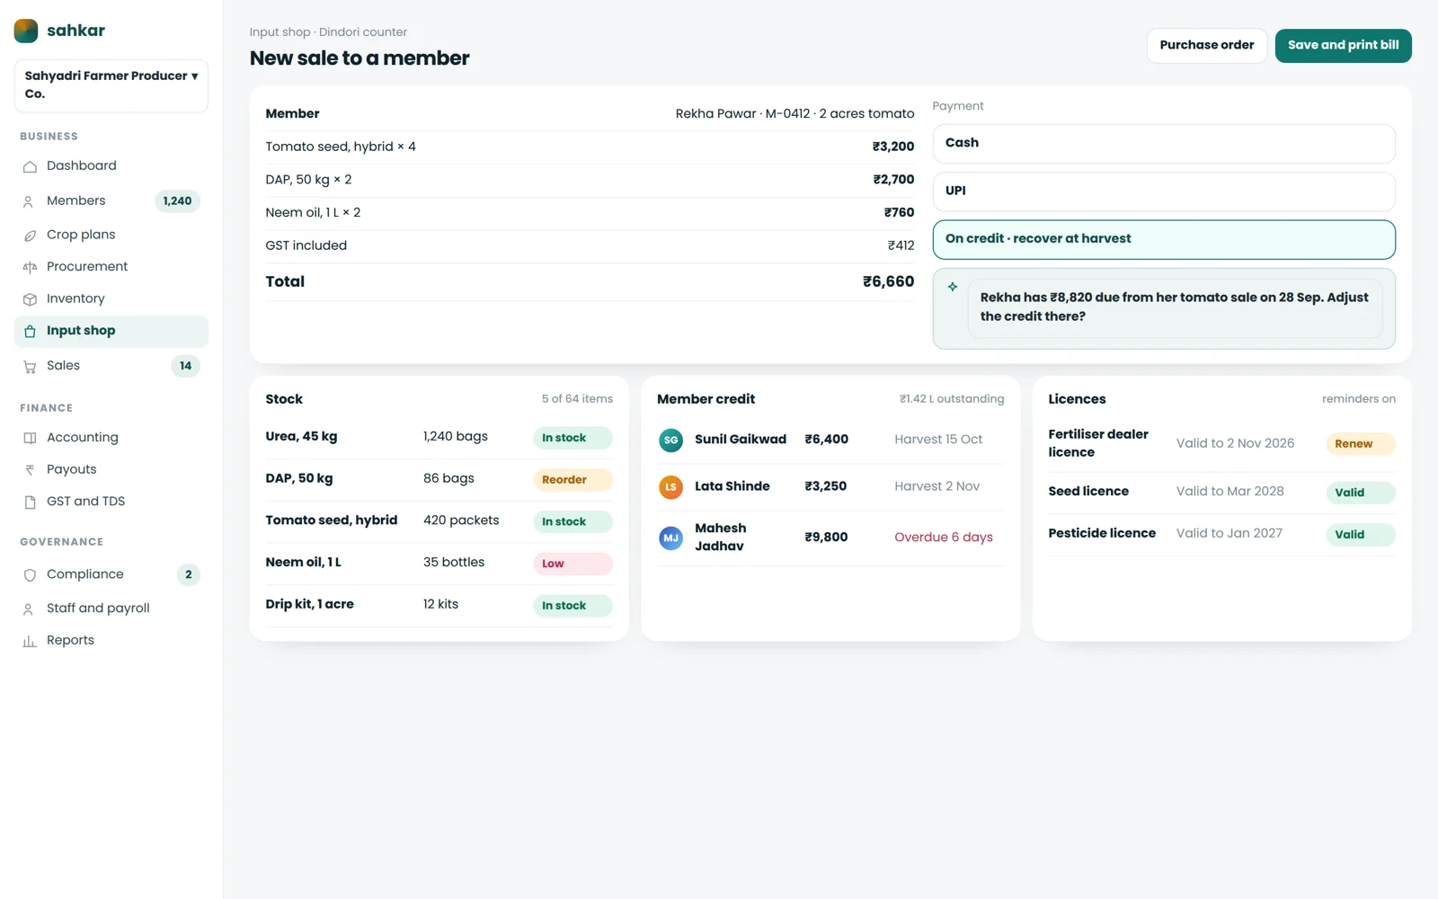This screenshot has width=1438, height=899.
Task: Click the sahkar logo icon
Action: click(26, 31)
